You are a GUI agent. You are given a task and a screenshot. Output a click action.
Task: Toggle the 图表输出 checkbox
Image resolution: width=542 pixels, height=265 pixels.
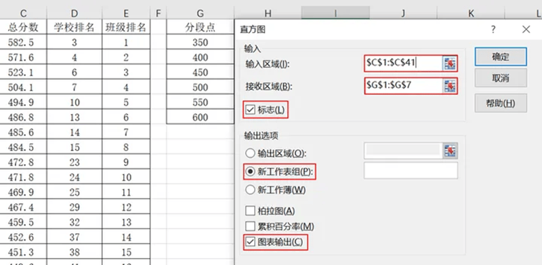click(x=249, y=242)
